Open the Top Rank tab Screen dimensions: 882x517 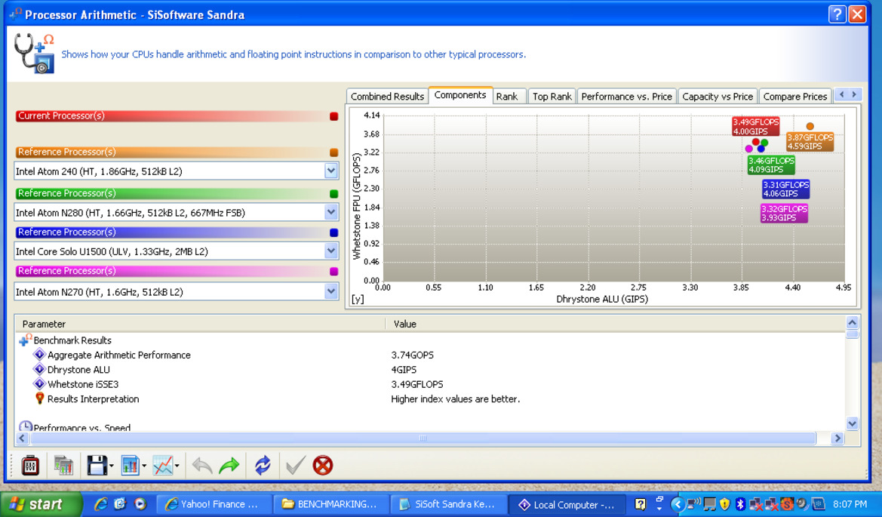point(552,96)
